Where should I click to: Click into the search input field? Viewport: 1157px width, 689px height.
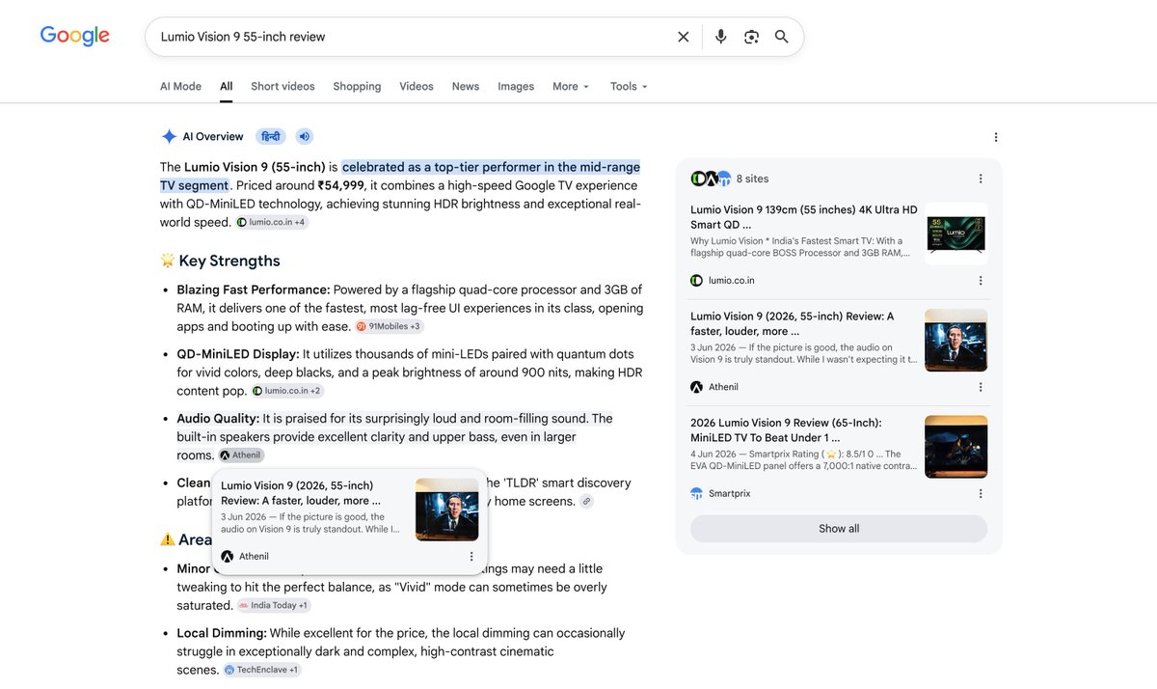pyautogui.click(x=410, y=37)
